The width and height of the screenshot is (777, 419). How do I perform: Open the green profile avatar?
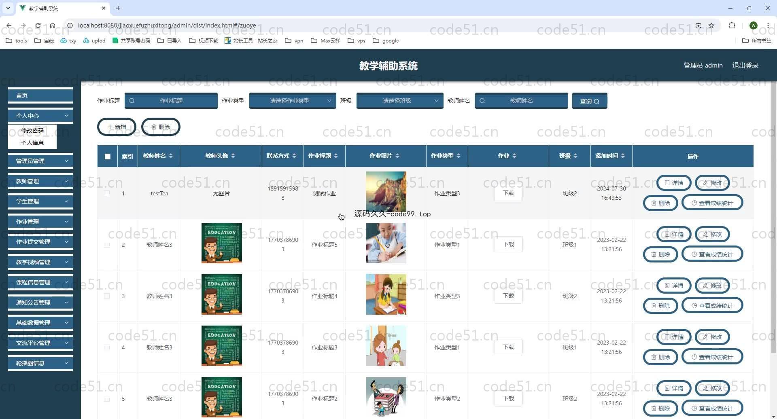click(x=753, y=25)
